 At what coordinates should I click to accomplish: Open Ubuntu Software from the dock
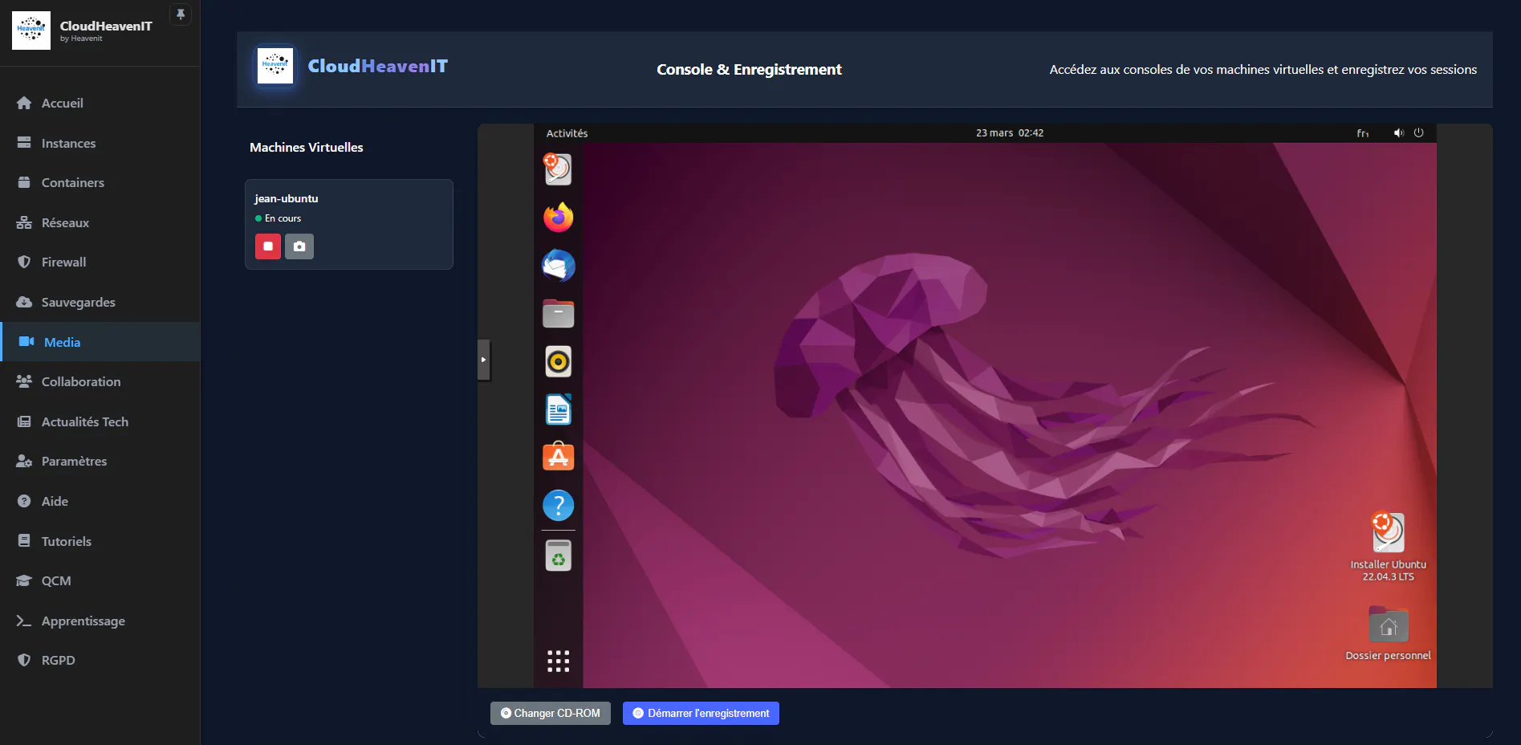(x=558, y=457)
